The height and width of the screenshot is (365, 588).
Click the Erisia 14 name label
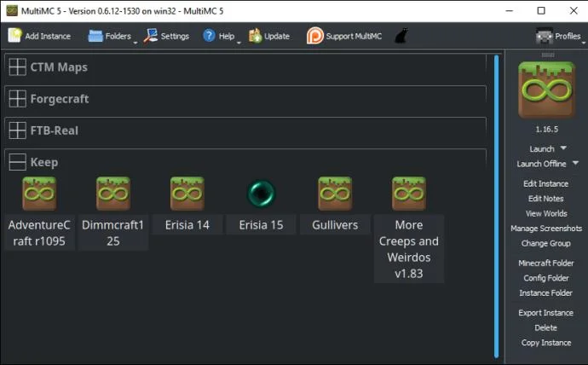187,224
